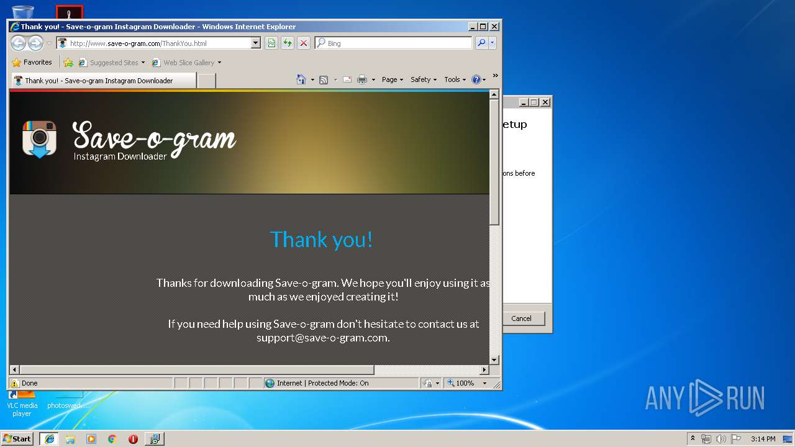The width and height of the screenshot is (795, 447).
Task: Launch Opera browser from taskbar
Action: point(133,439)
